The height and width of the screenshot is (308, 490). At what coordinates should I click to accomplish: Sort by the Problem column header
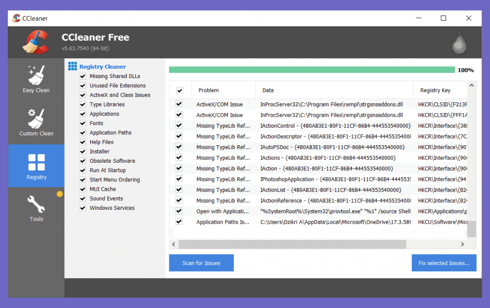(x=223, y=90)
